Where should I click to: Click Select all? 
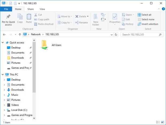[x=144, y=15]
